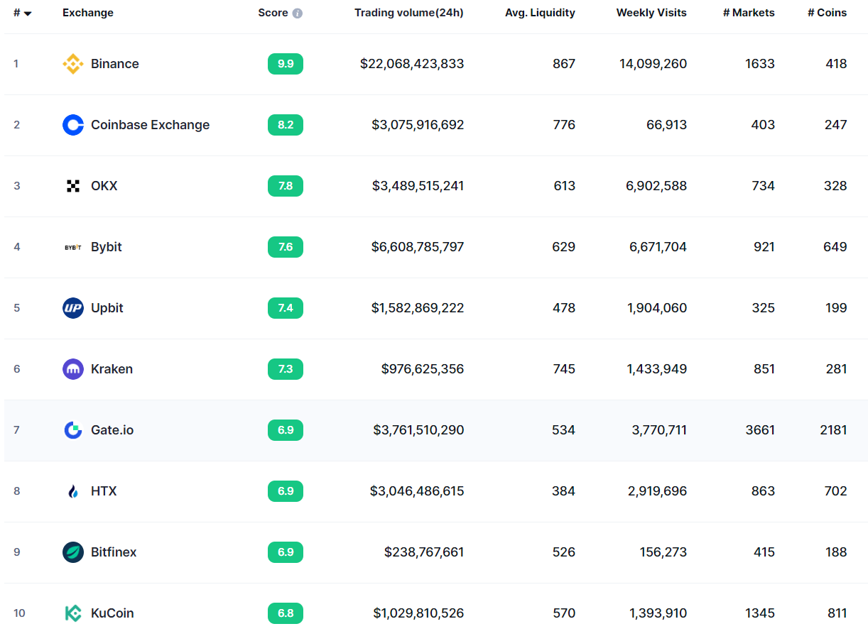Sort by # Markets column header
868x641 pixels.
749,13
